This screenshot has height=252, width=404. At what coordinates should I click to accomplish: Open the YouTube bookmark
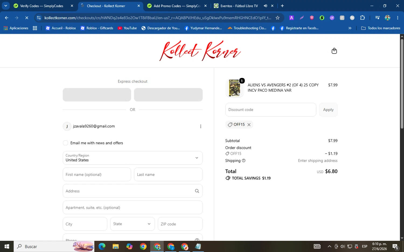pyautogui.click(x=127, y=28)
